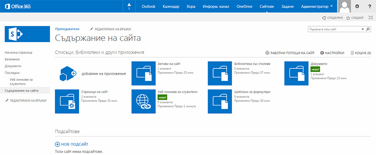Open Последни in left navigation
This screenshot has width=376, height=155.
pyautogui.click(x=12, y=73)
